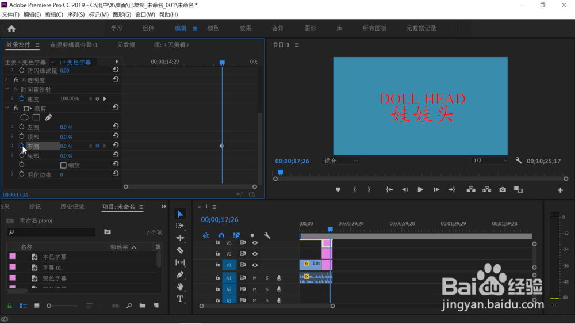Open the 序列(S) menu
Screen dimensions: 575x324
click(x=75, y=14)
